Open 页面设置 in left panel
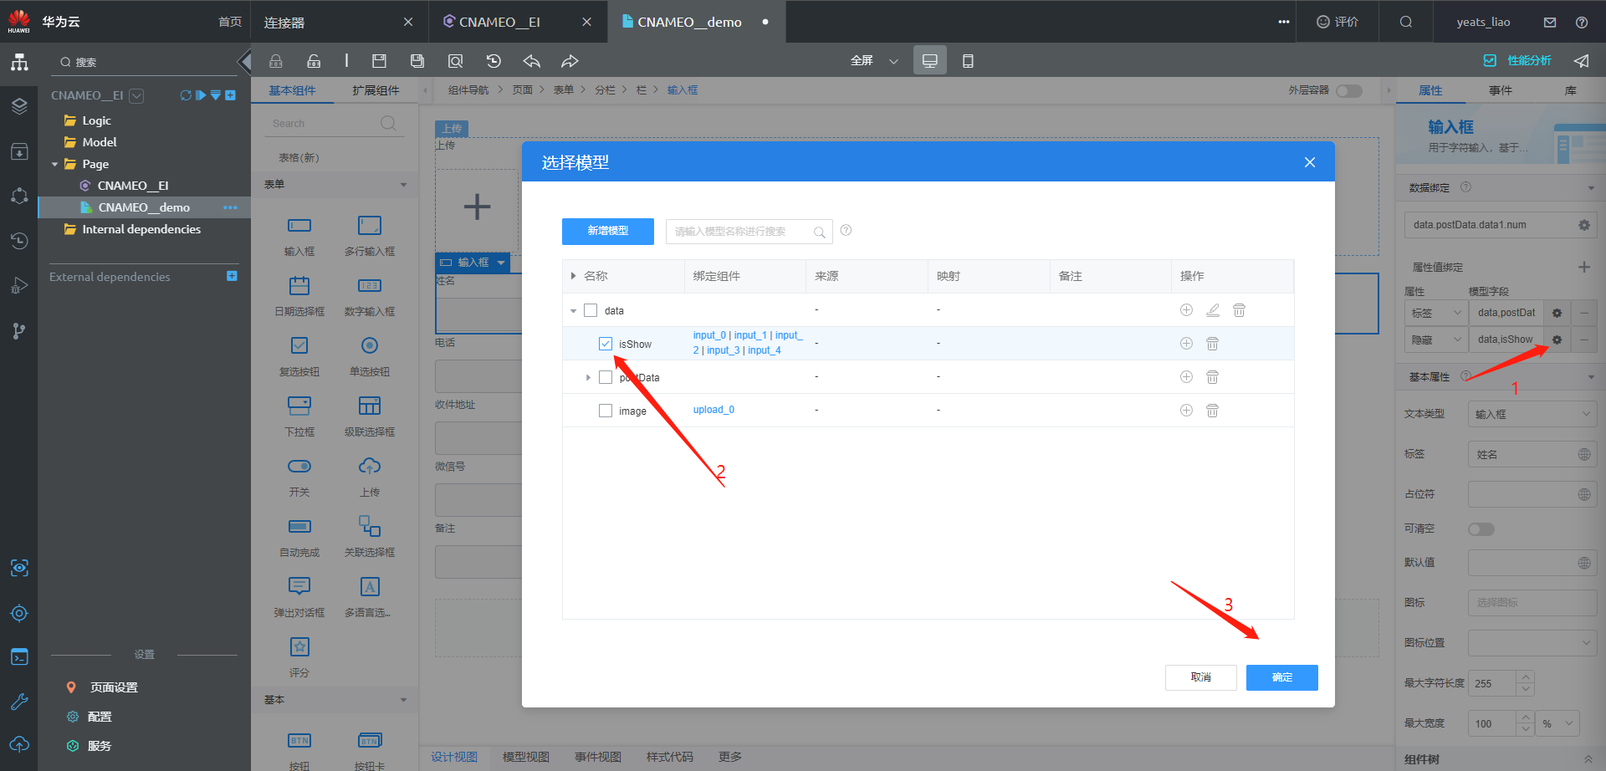This screenshot has height=771, width=1606. coord(114,687)
